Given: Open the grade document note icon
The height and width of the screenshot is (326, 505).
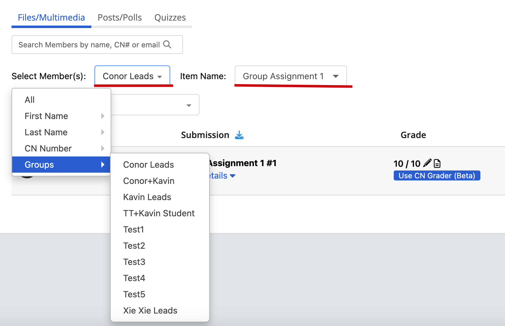Looking at the screenshot, I should (437, 163).
